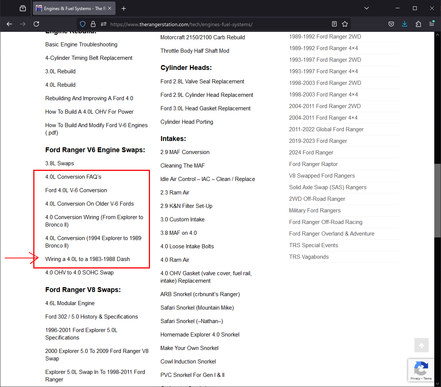Viewport: 441px width, 387px height.
Task: Open 2.3 Ram Air link
Action: pyautogui.click(x=175, y=193)
